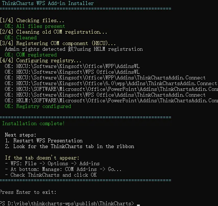Click 'At bottom: Manage: COM Add-ins' line
The width and height of the screenshot is (218, 206).
[63, 169]
